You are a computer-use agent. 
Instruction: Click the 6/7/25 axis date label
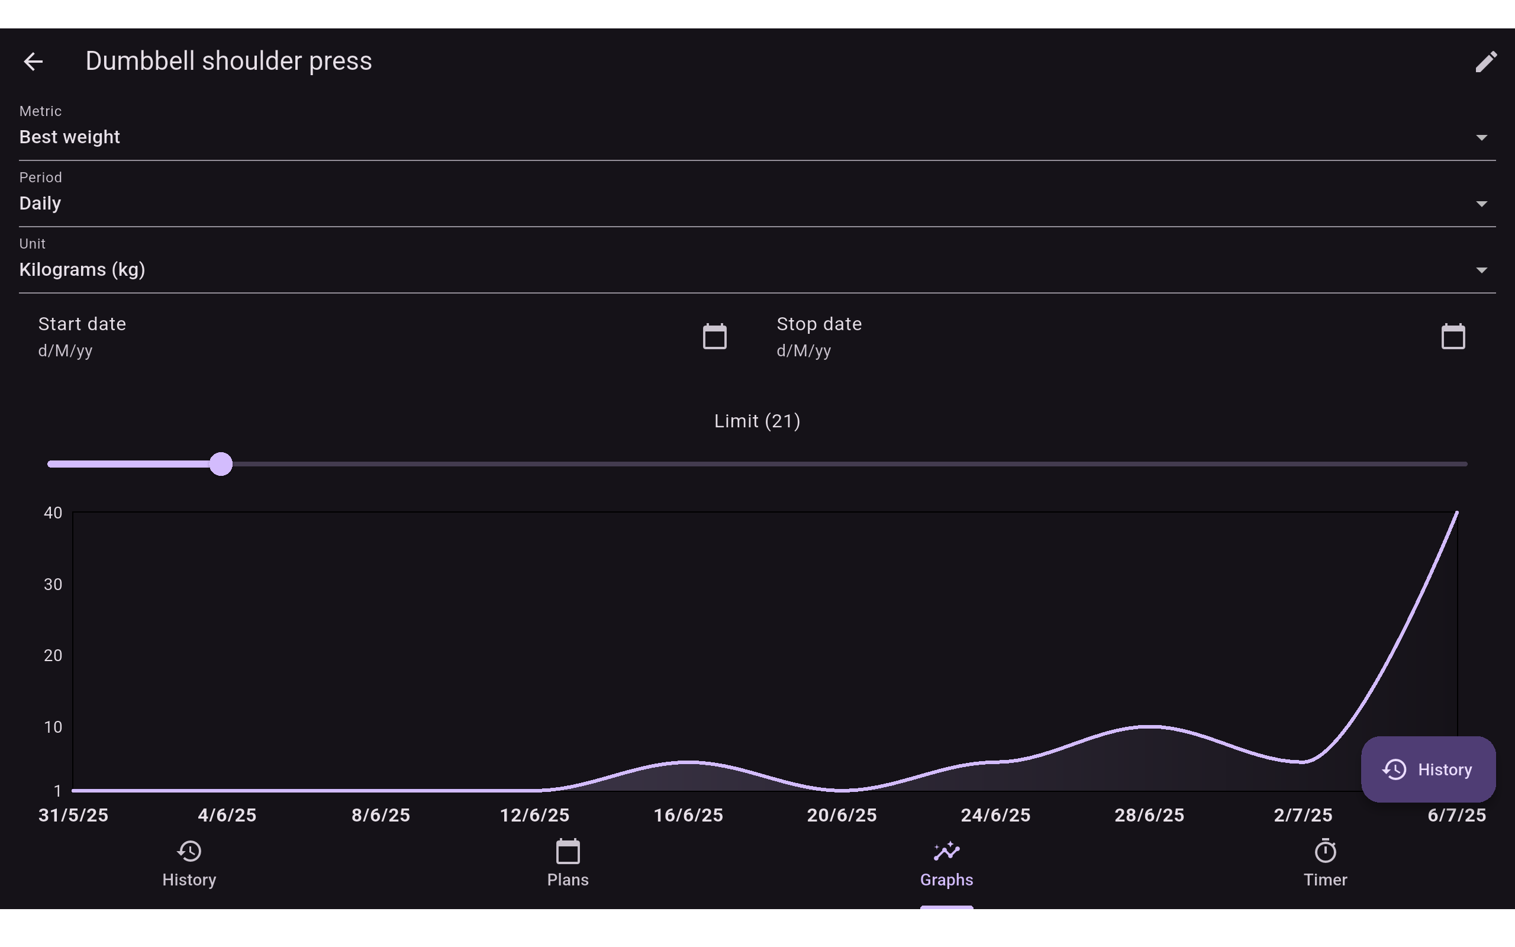(1457, 816)
